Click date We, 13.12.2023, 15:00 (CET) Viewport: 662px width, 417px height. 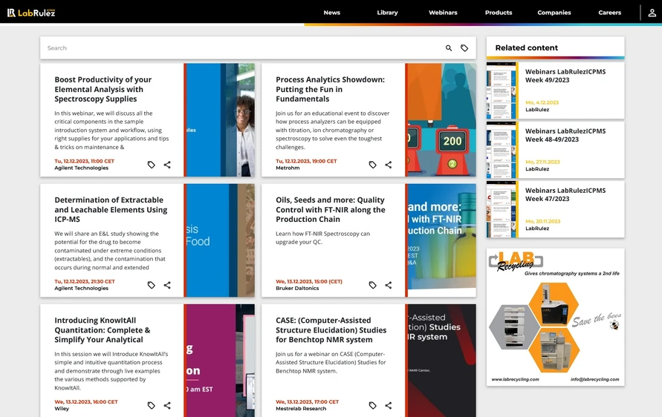[x=309, y=281]
